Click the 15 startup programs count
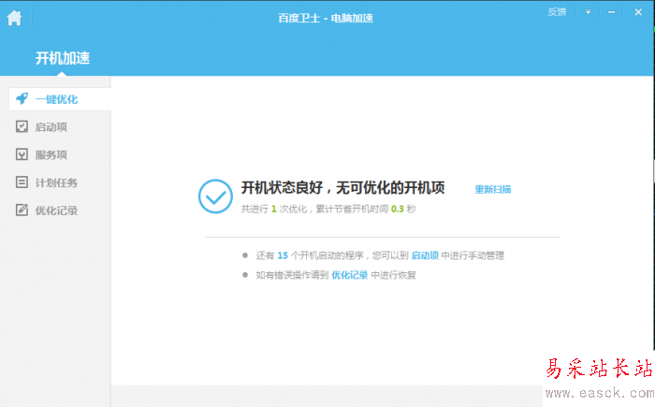The image size is (655, 407). (x=283, y=255)
